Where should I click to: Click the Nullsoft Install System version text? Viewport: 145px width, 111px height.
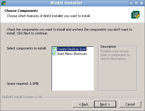[x=22, y=97]
